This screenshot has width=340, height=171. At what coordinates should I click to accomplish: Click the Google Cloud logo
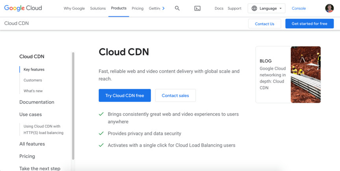point(23,8)
